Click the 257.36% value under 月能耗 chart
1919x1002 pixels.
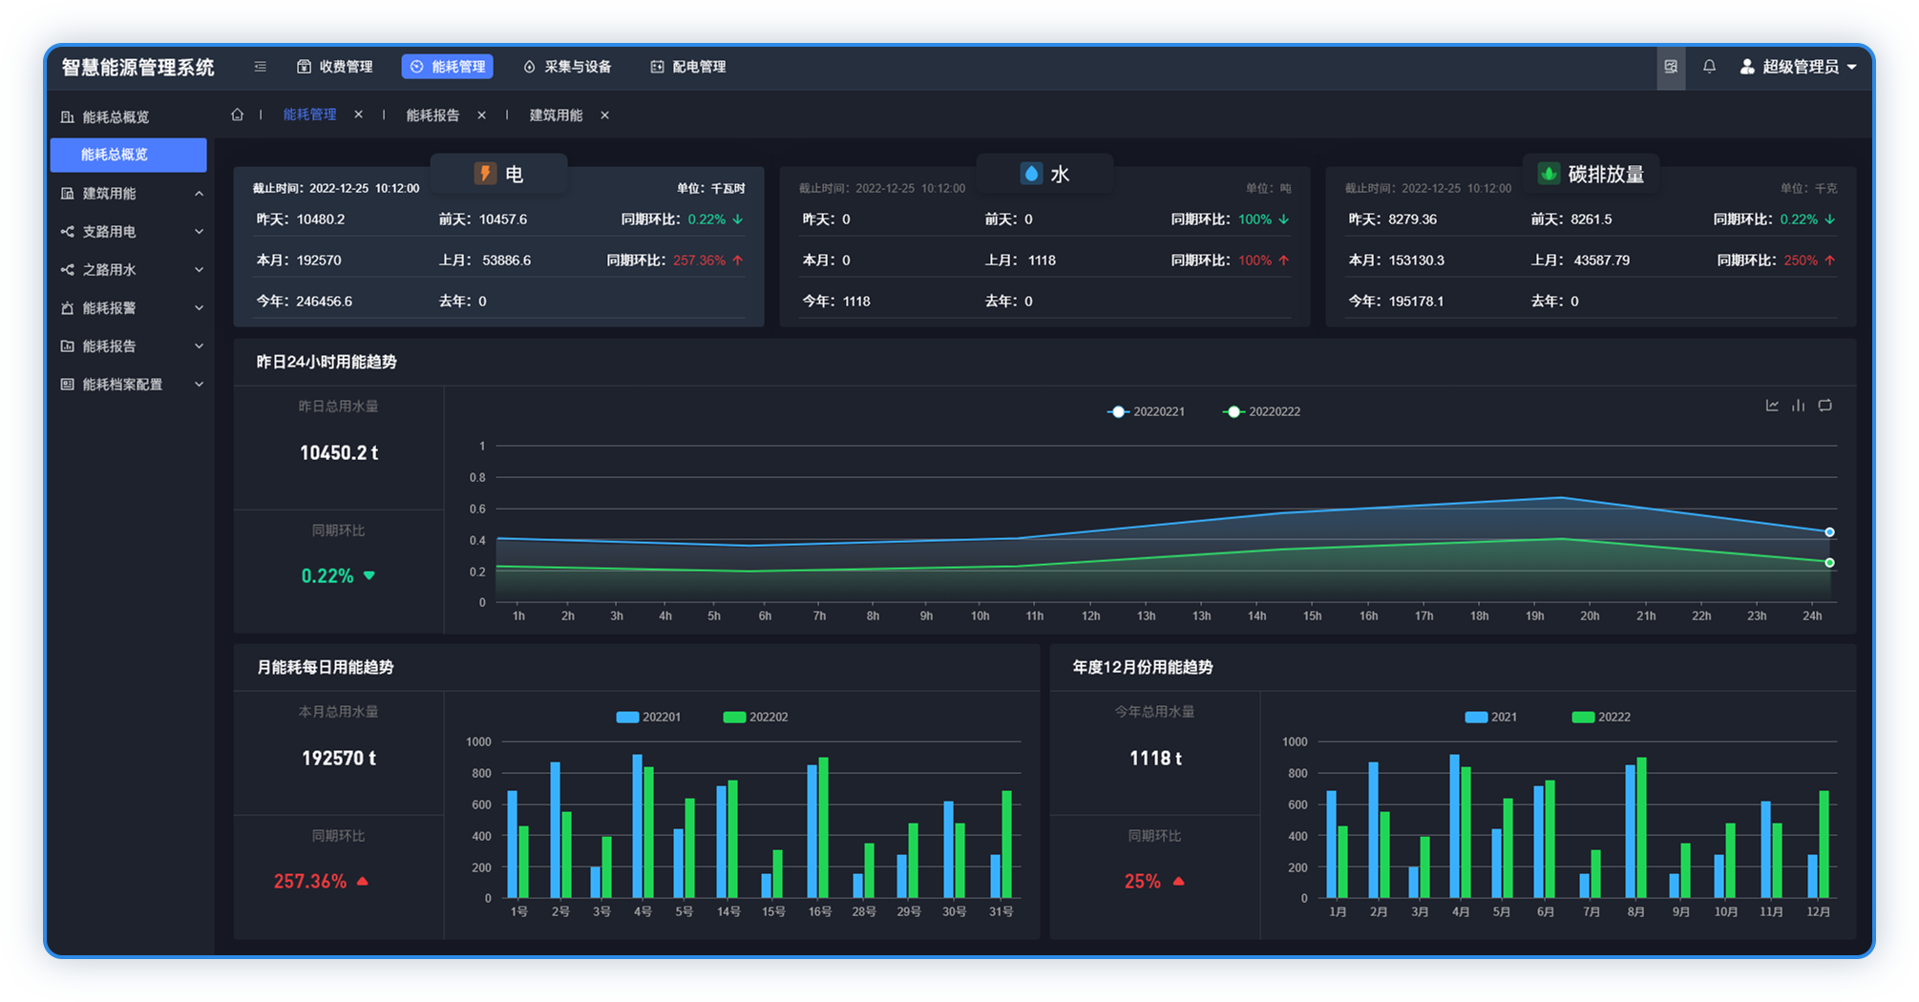310,881
